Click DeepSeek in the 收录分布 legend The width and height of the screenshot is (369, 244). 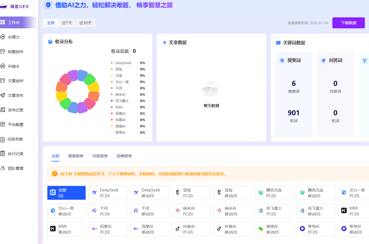pyautogui.click(x=123, y=63)
